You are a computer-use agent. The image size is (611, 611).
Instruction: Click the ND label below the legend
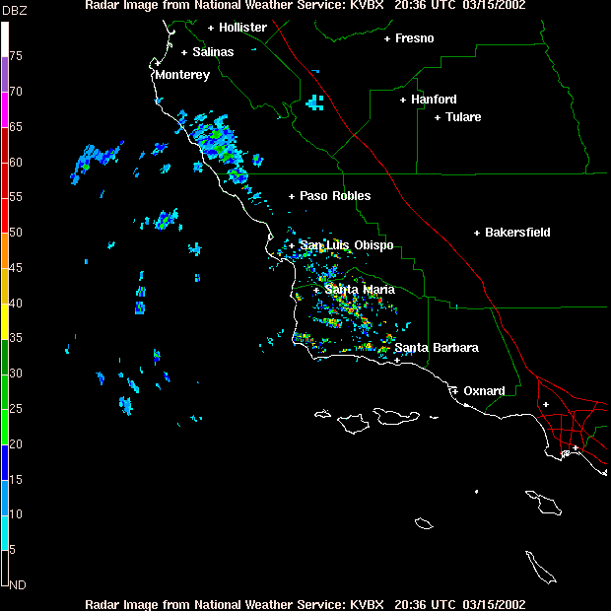tap(17, 584)
